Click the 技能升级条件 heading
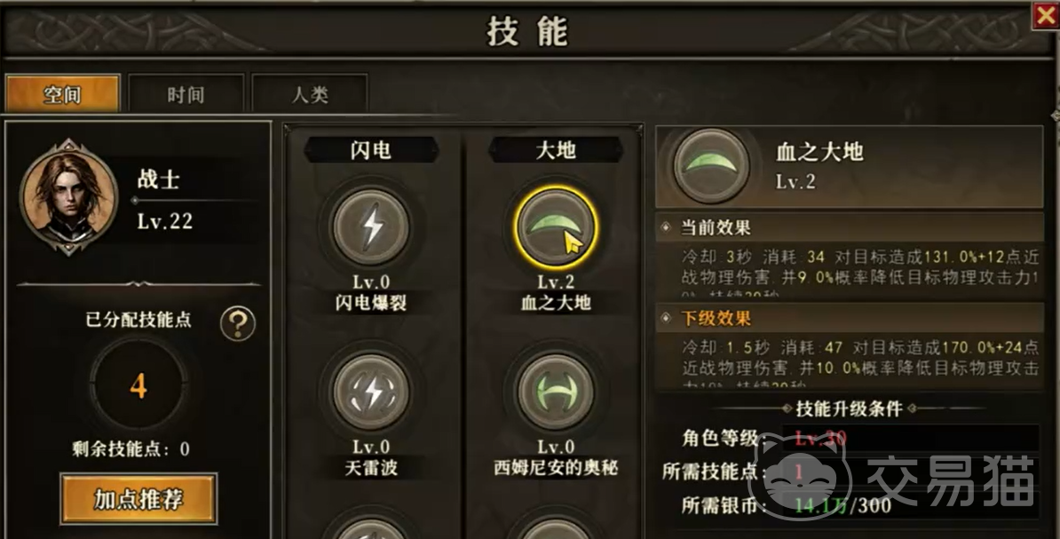 [849, 408]
